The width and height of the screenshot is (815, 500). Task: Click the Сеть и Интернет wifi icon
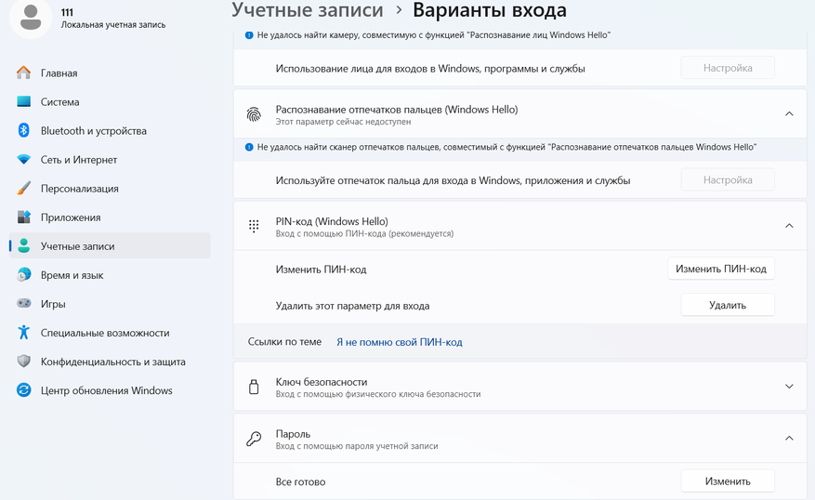pos(24,160)
